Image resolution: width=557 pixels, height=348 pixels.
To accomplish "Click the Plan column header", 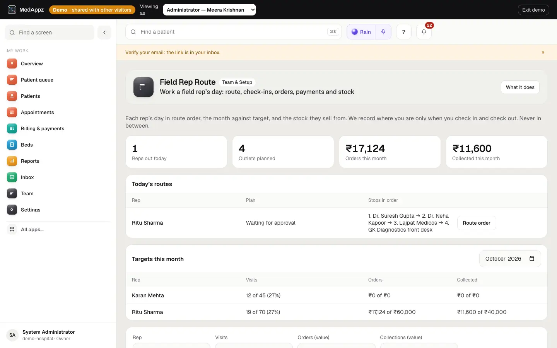I will point(251,200).
